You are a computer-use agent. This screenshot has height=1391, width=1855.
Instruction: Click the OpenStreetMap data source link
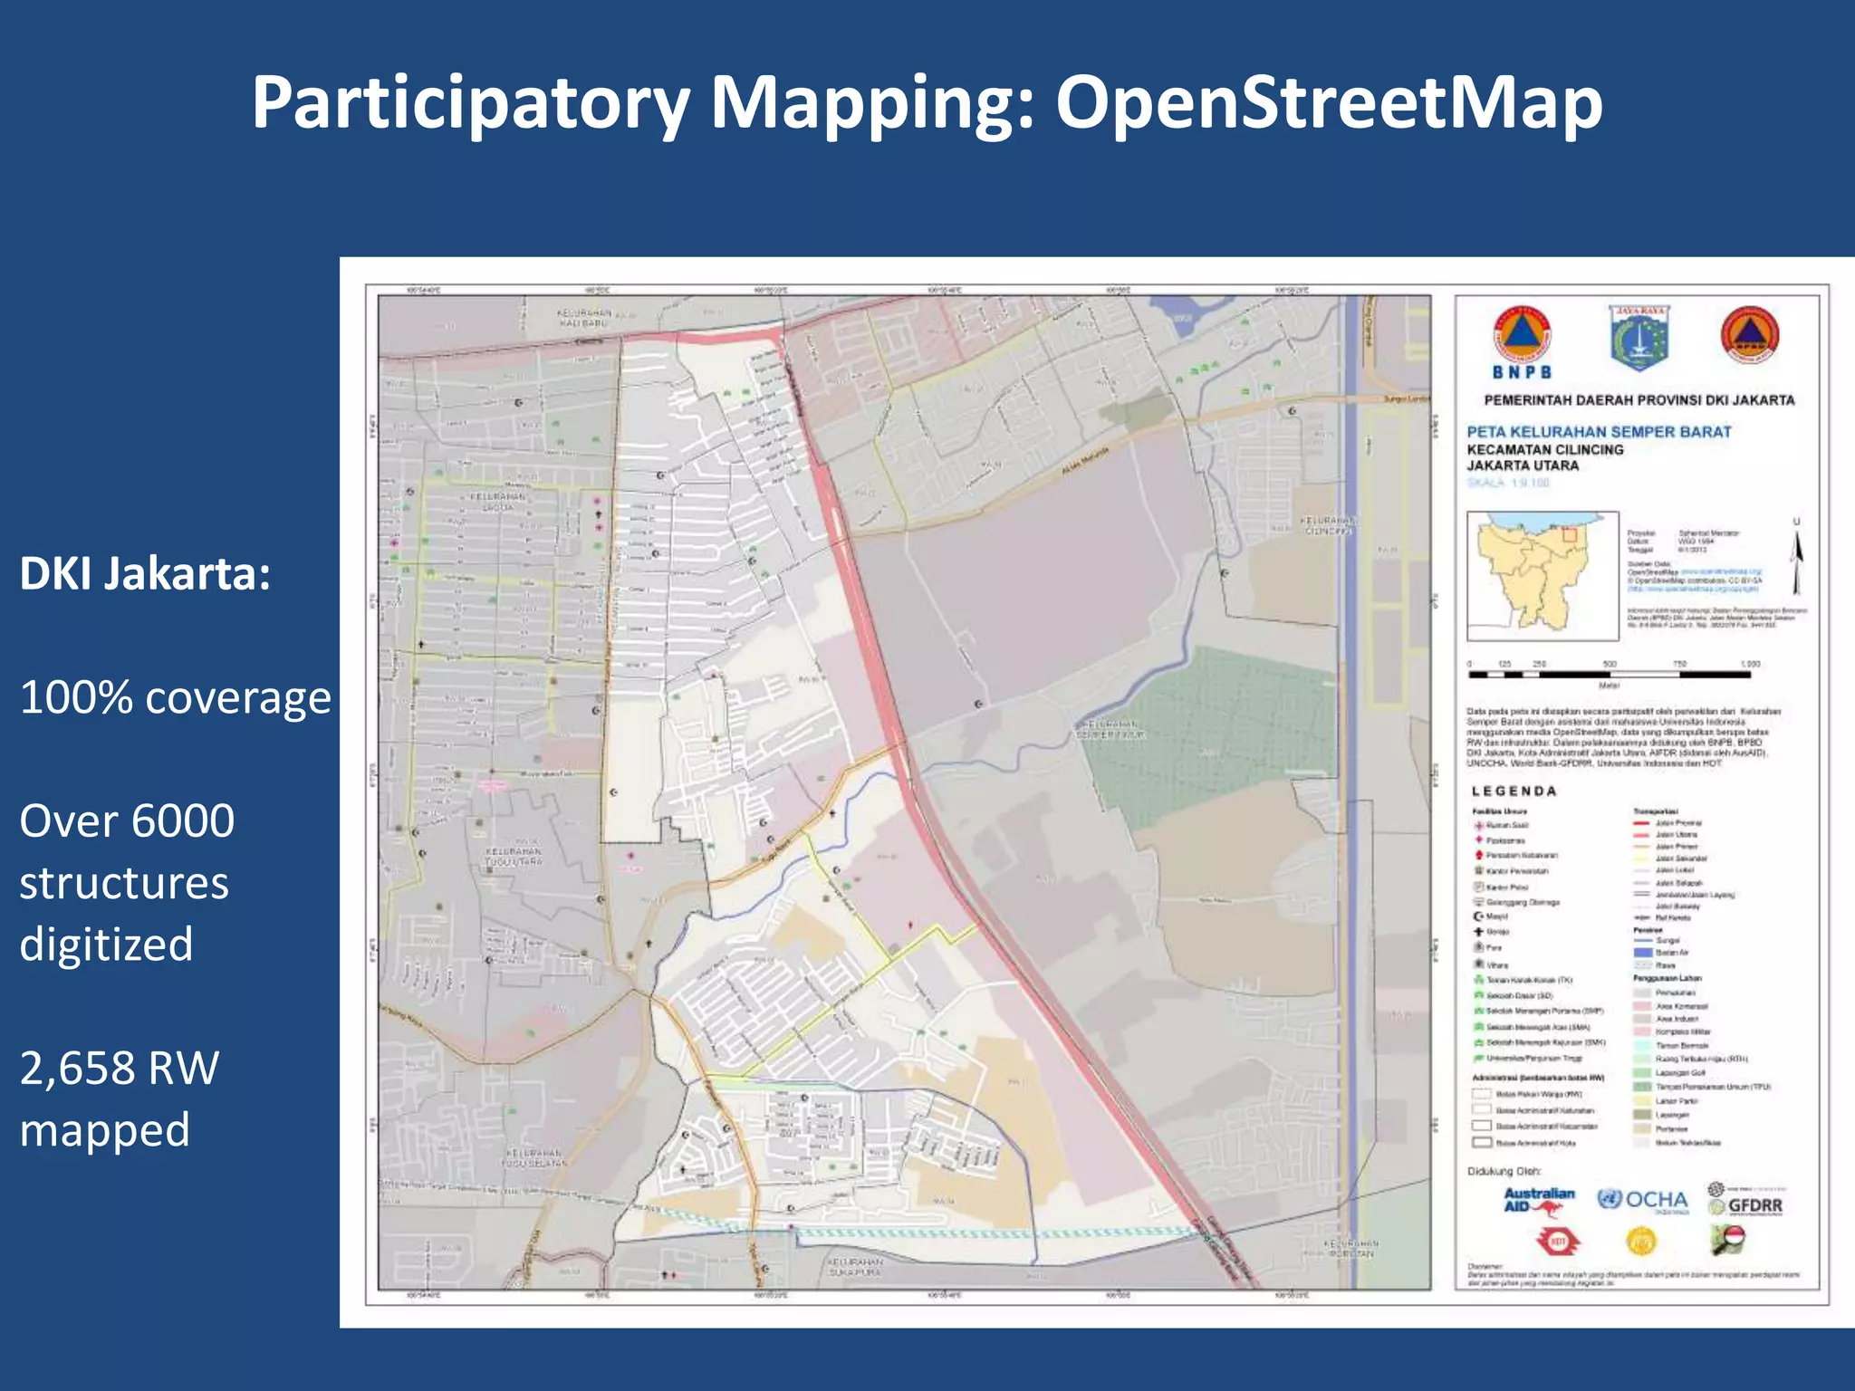[x=1721, y=571]
